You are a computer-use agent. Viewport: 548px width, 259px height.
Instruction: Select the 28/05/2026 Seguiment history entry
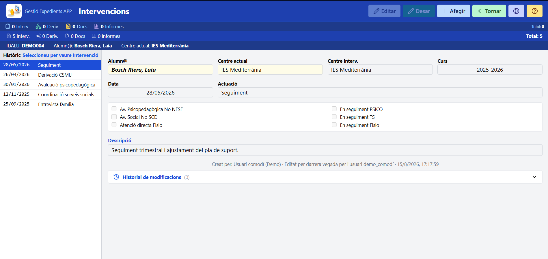51,65
